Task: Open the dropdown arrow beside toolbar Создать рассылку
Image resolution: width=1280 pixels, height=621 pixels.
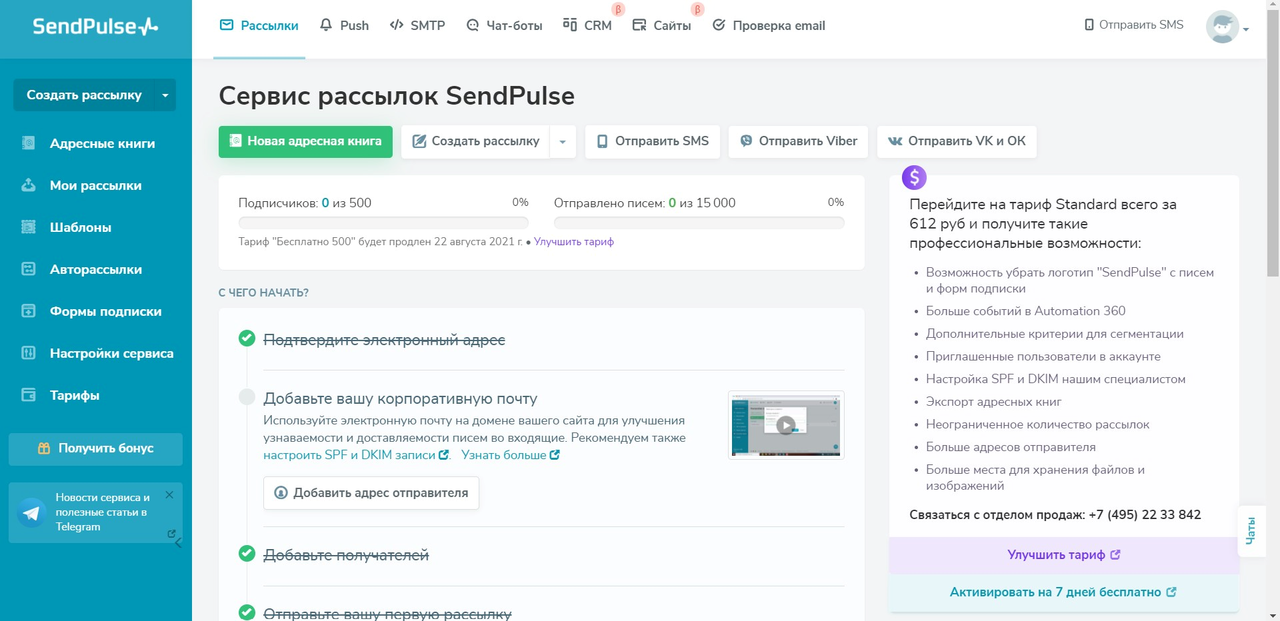Action: coord(563,142)
